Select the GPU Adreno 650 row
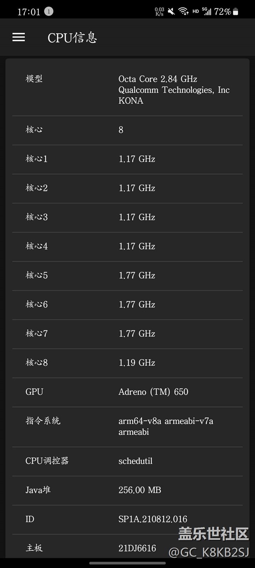255x568 pixels. click(127, 392)
